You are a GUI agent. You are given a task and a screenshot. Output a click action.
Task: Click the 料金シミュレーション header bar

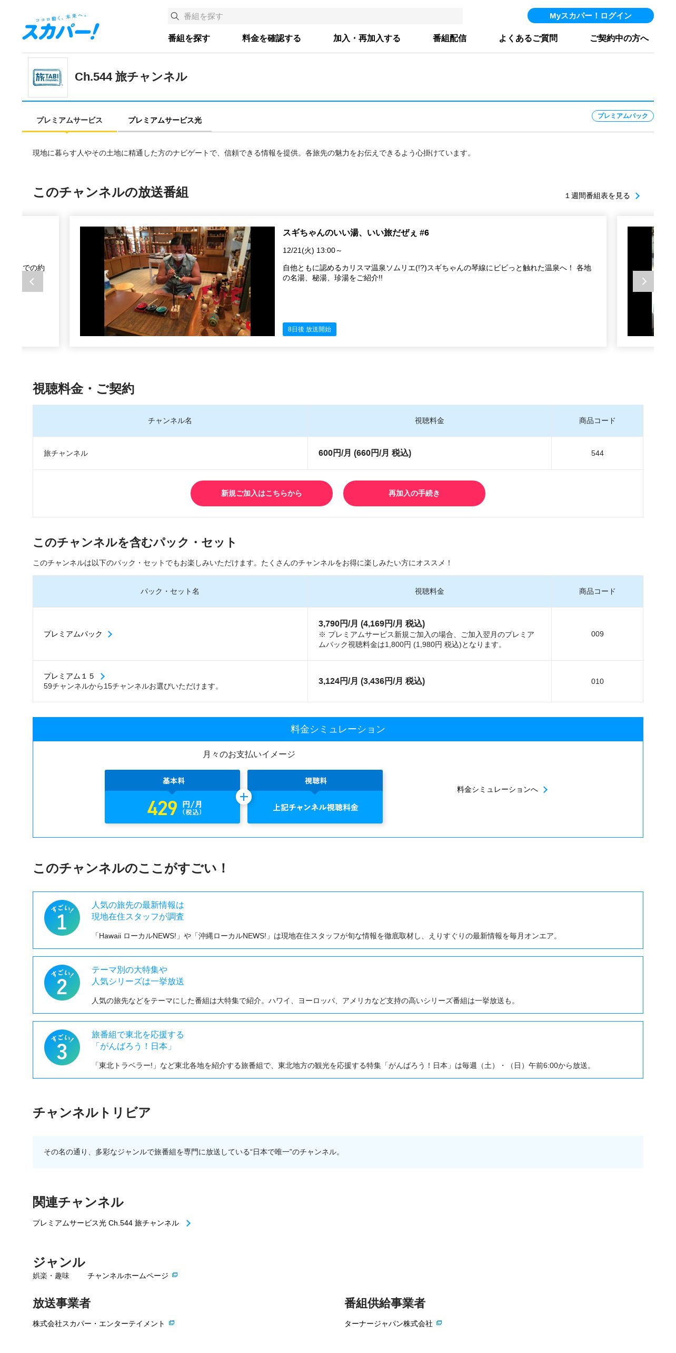point(338,730)
